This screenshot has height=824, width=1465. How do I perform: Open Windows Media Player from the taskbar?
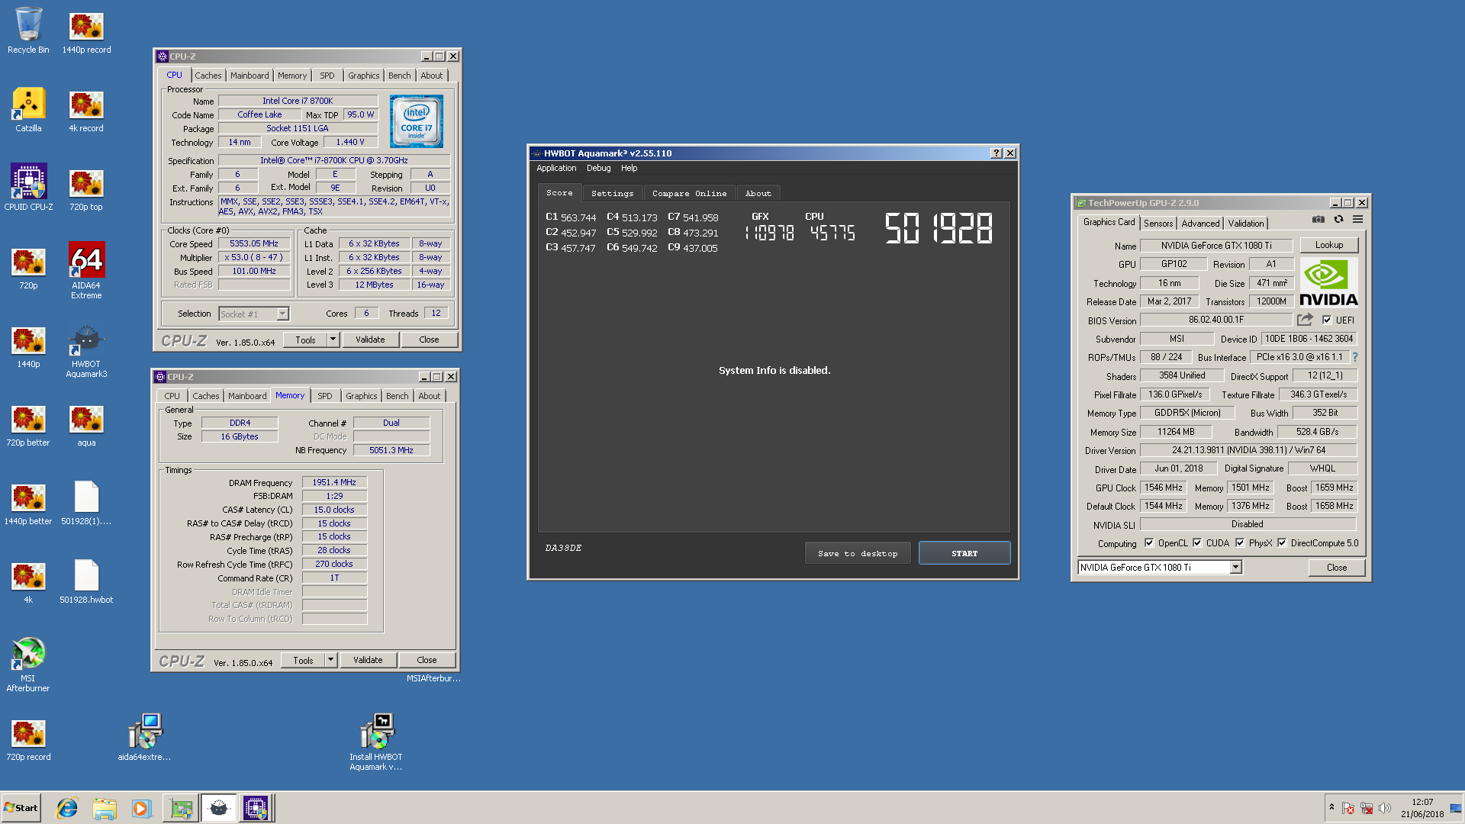click(141, 808)
